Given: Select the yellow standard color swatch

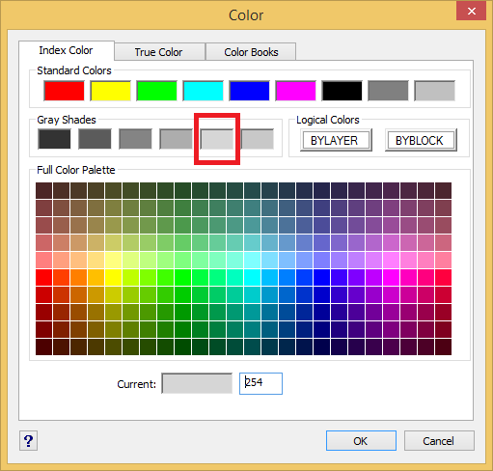Looking at the screenshot, I should 110,91.
